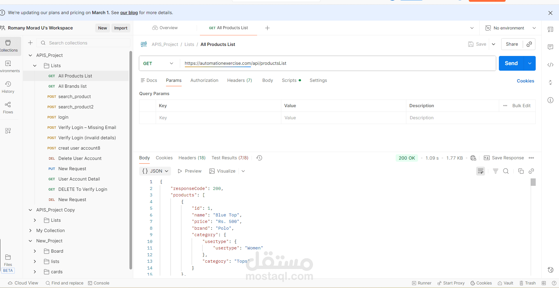Collapse the APIS_Project collection
559x288 pixels.
[x=30, y=55]
